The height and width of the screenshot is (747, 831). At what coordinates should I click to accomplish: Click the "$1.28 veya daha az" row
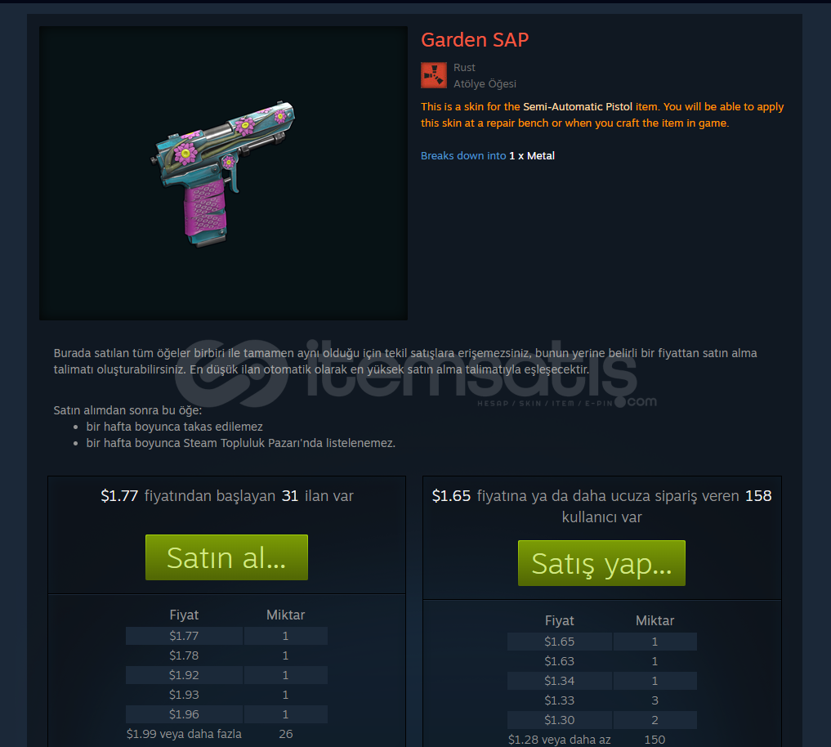point(601,739)
